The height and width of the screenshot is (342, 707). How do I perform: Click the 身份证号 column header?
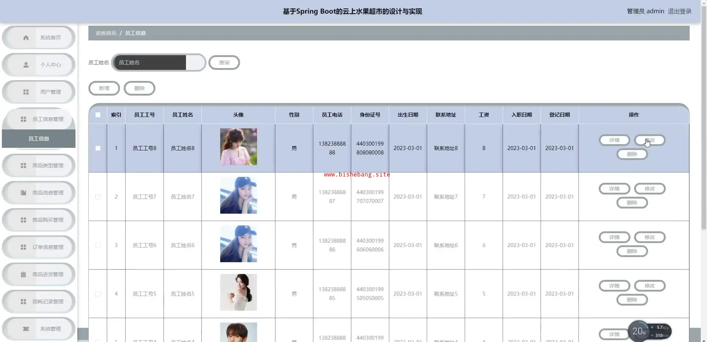click(370, 115)
